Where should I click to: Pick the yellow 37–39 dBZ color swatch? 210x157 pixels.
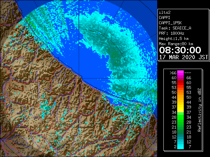[180, 107]
